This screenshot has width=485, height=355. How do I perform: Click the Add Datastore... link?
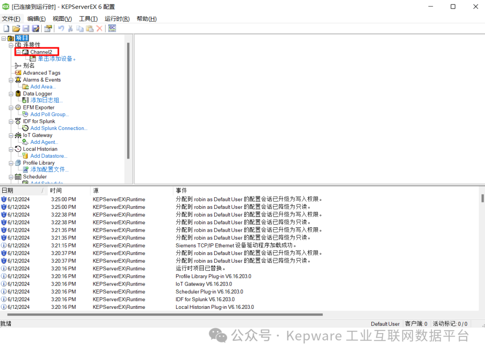click(48, 156)
